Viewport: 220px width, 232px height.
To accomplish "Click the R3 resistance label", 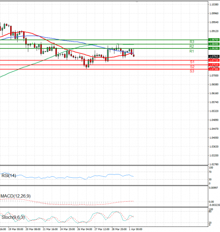I will pos(192,42).
